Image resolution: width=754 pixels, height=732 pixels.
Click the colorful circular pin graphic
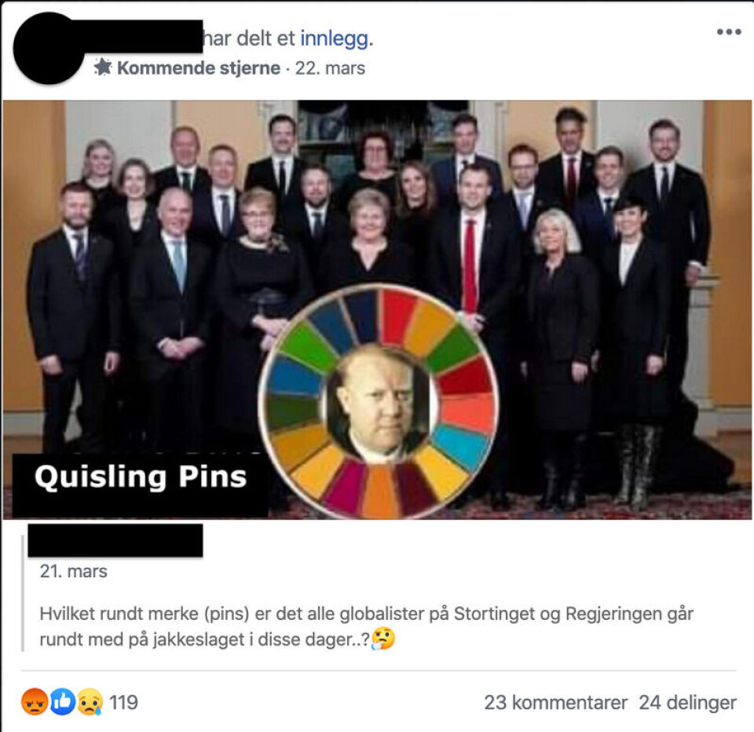point(379,401)
